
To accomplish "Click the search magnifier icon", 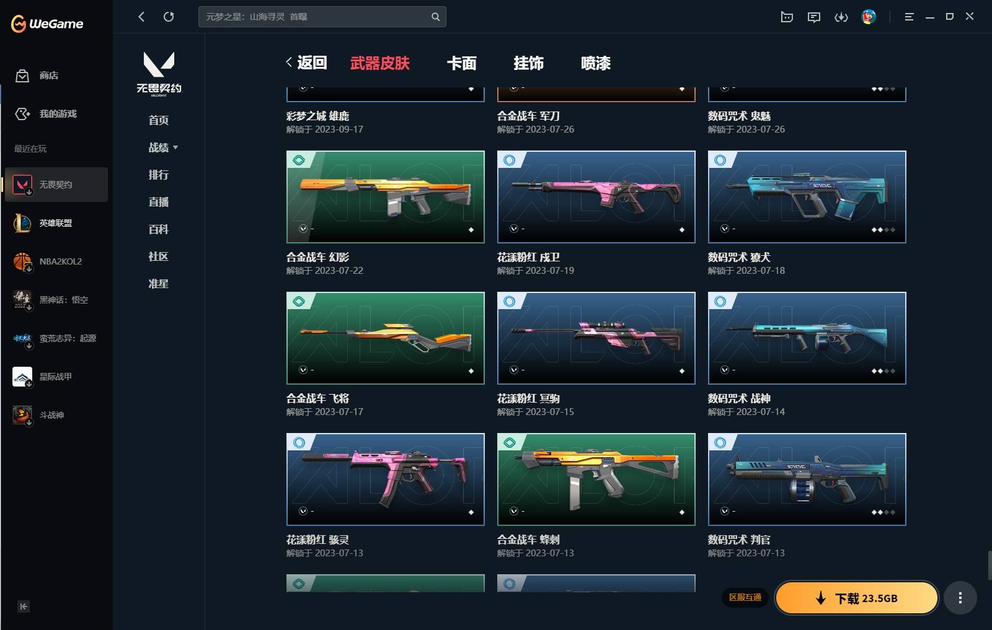I will 435,17.
